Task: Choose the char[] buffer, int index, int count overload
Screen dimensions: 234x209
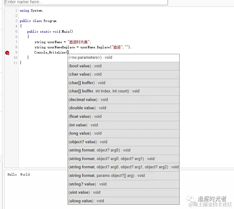Action: [124, 91]
